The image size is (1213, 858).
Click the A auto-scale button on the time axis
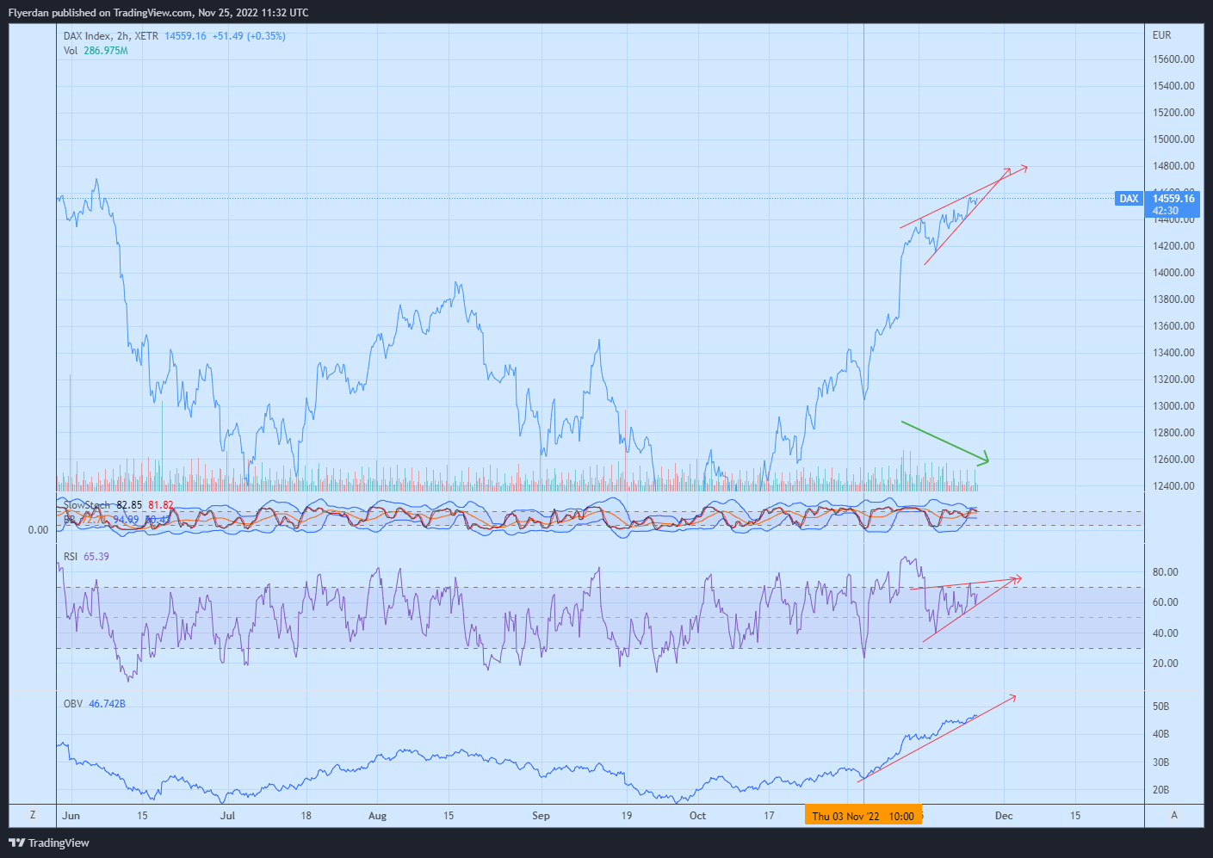point(1174,815)
